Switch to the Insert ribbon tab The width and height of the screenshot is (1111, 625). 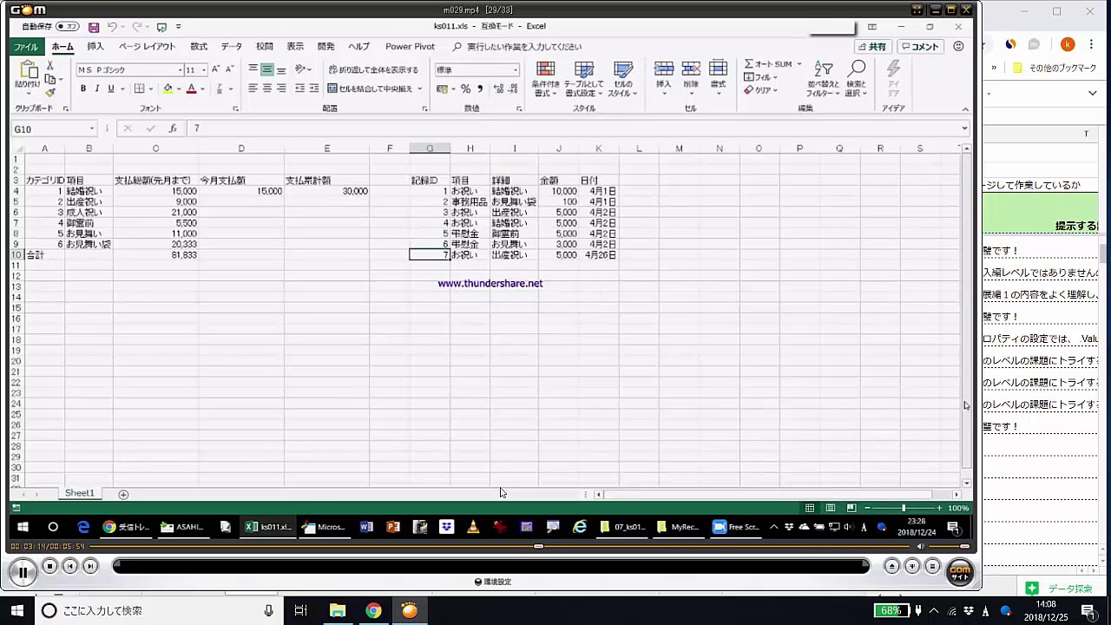click(x=95, y=47)
